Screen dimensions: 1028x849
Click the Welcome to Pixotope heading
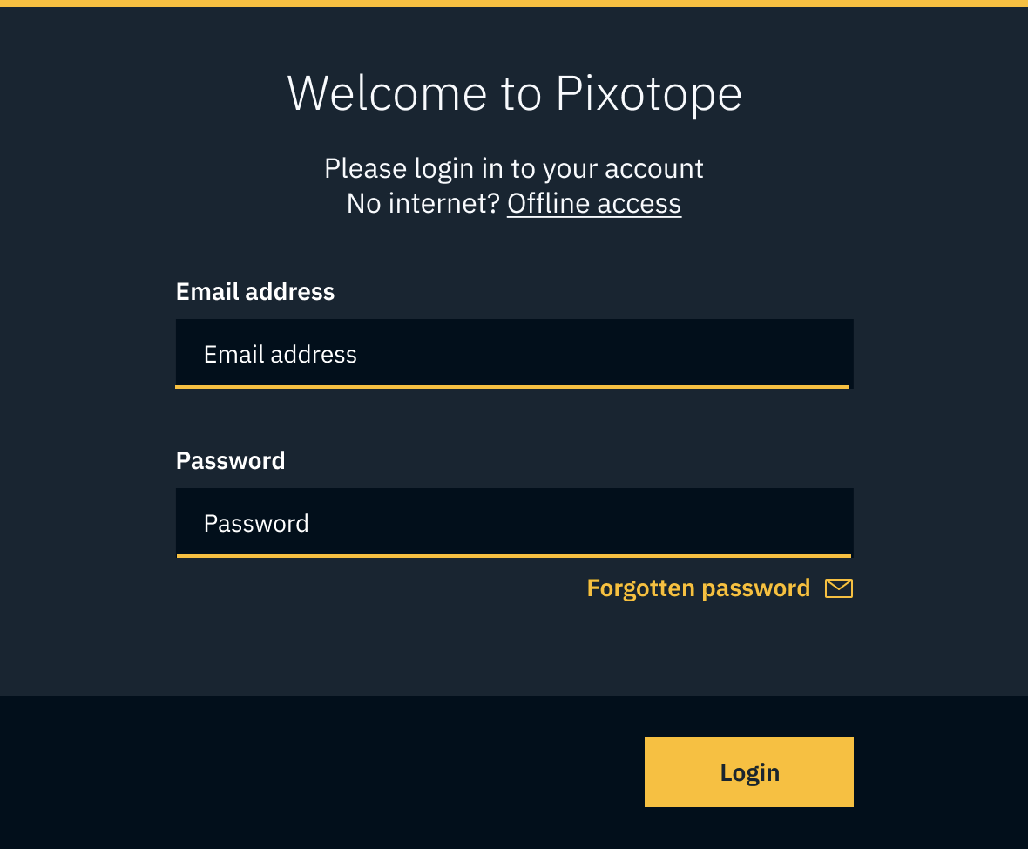point(514,92)
